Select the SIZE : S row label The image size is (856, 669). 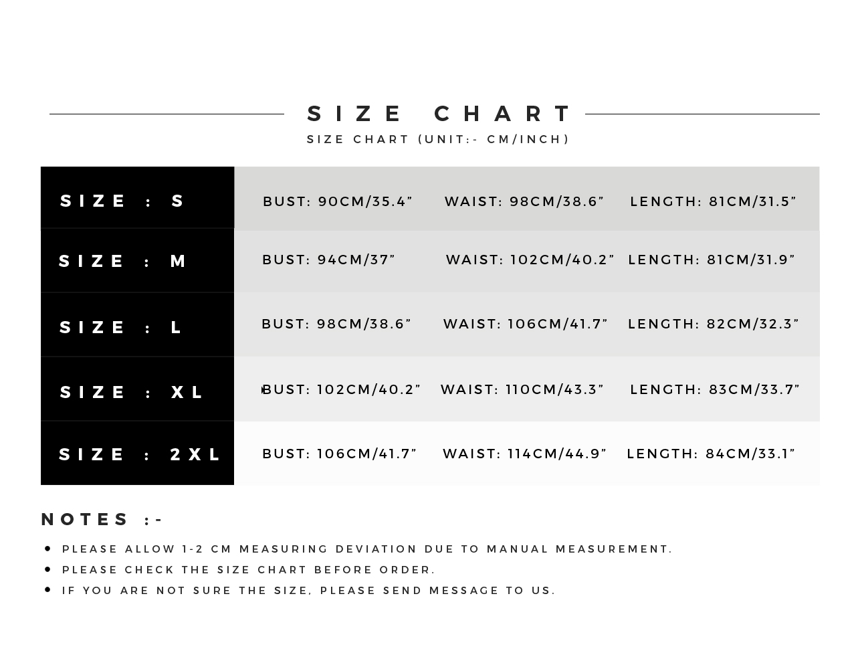tap(122, 201)
